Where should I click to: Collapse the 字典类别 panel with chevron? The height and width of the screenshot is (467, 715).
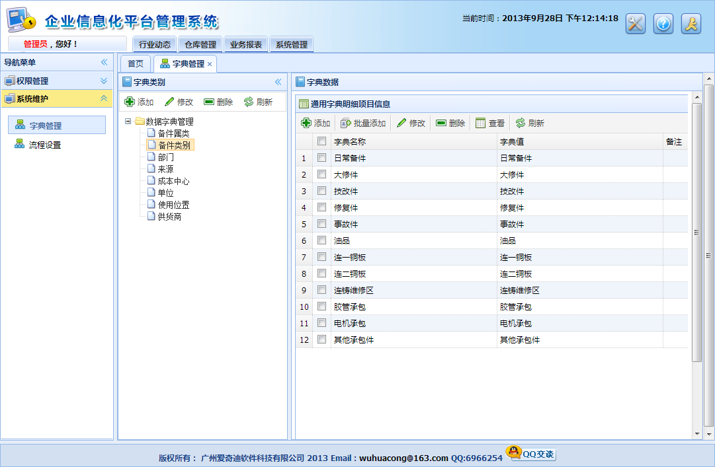click(x=278, y=82)
